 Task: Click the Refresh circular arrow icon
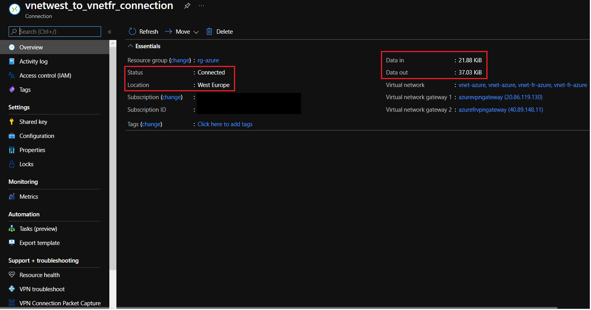click(x=132, y=32)
